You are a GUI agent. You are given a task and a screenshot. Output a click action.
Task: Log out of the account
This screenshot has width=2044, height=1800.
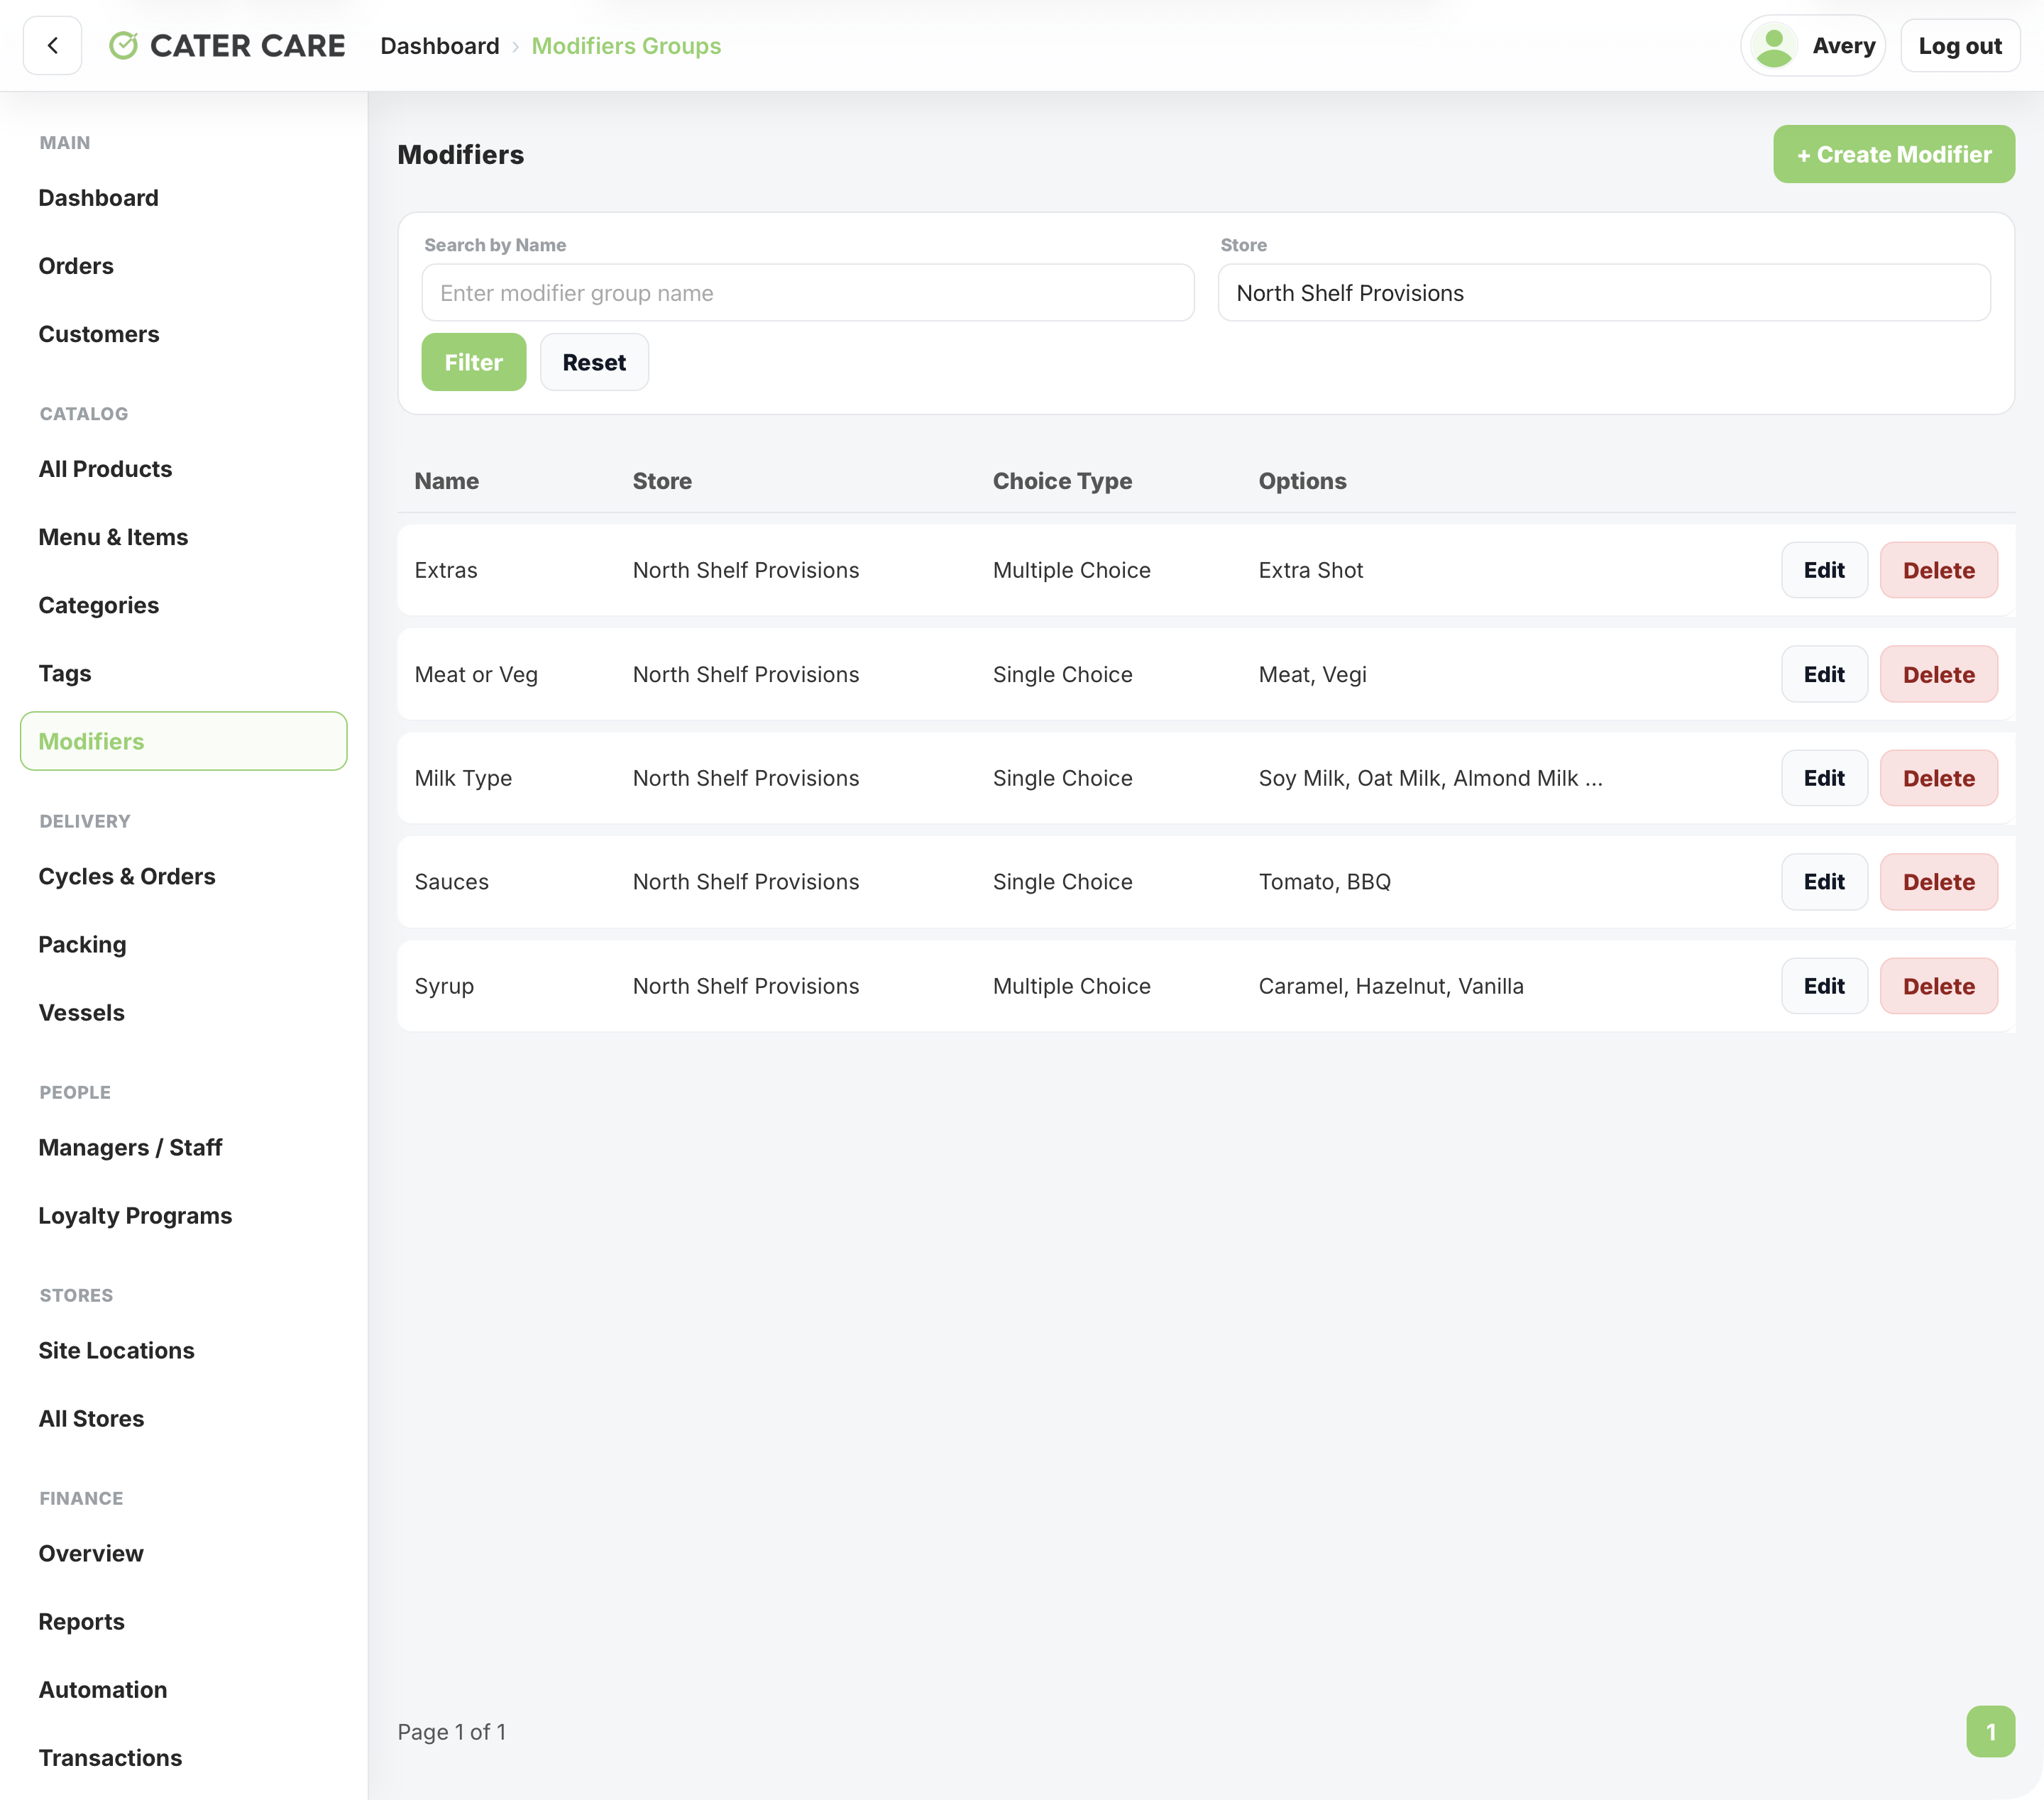pos(1959,46)
